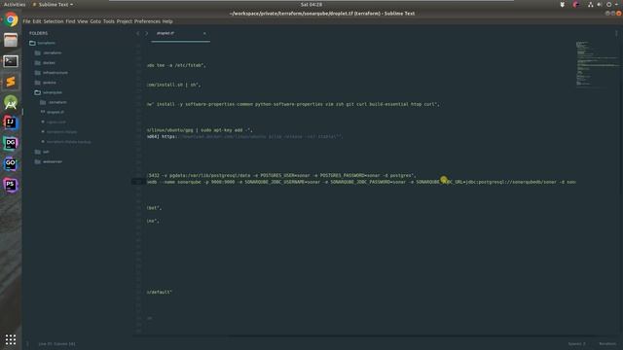This screenshot has height=350, width=623.
Task: Open the View menu
Action: pos(83,21)
